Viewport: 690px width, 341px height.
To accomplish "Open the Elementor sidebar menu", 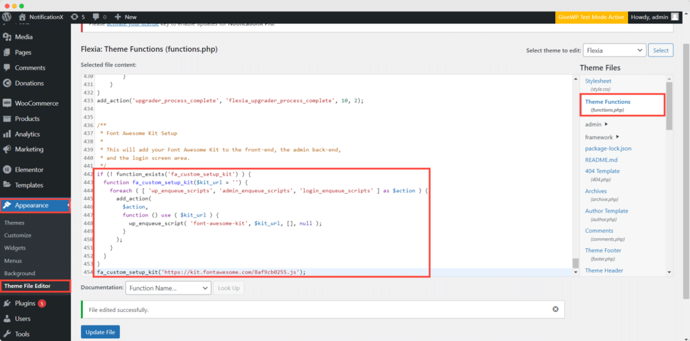I will click(29, 169).
